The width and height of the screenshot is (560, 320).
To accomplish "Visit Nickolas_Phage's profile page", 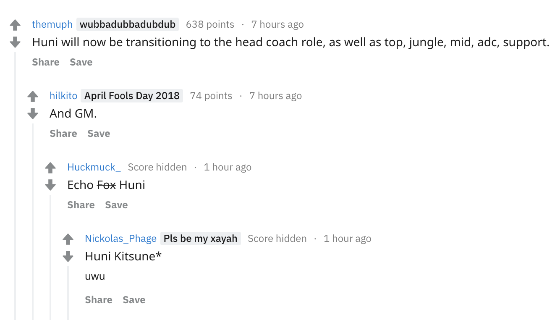I will (x=120, y=239).
